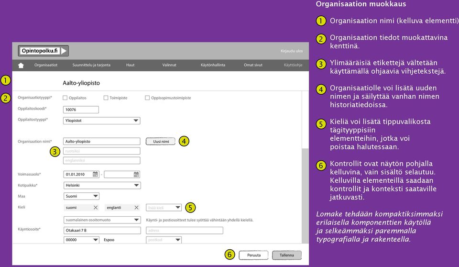Click the Voimassaolo label
Viewport: 459px width, 267px height.
click(x=29, y=174)
